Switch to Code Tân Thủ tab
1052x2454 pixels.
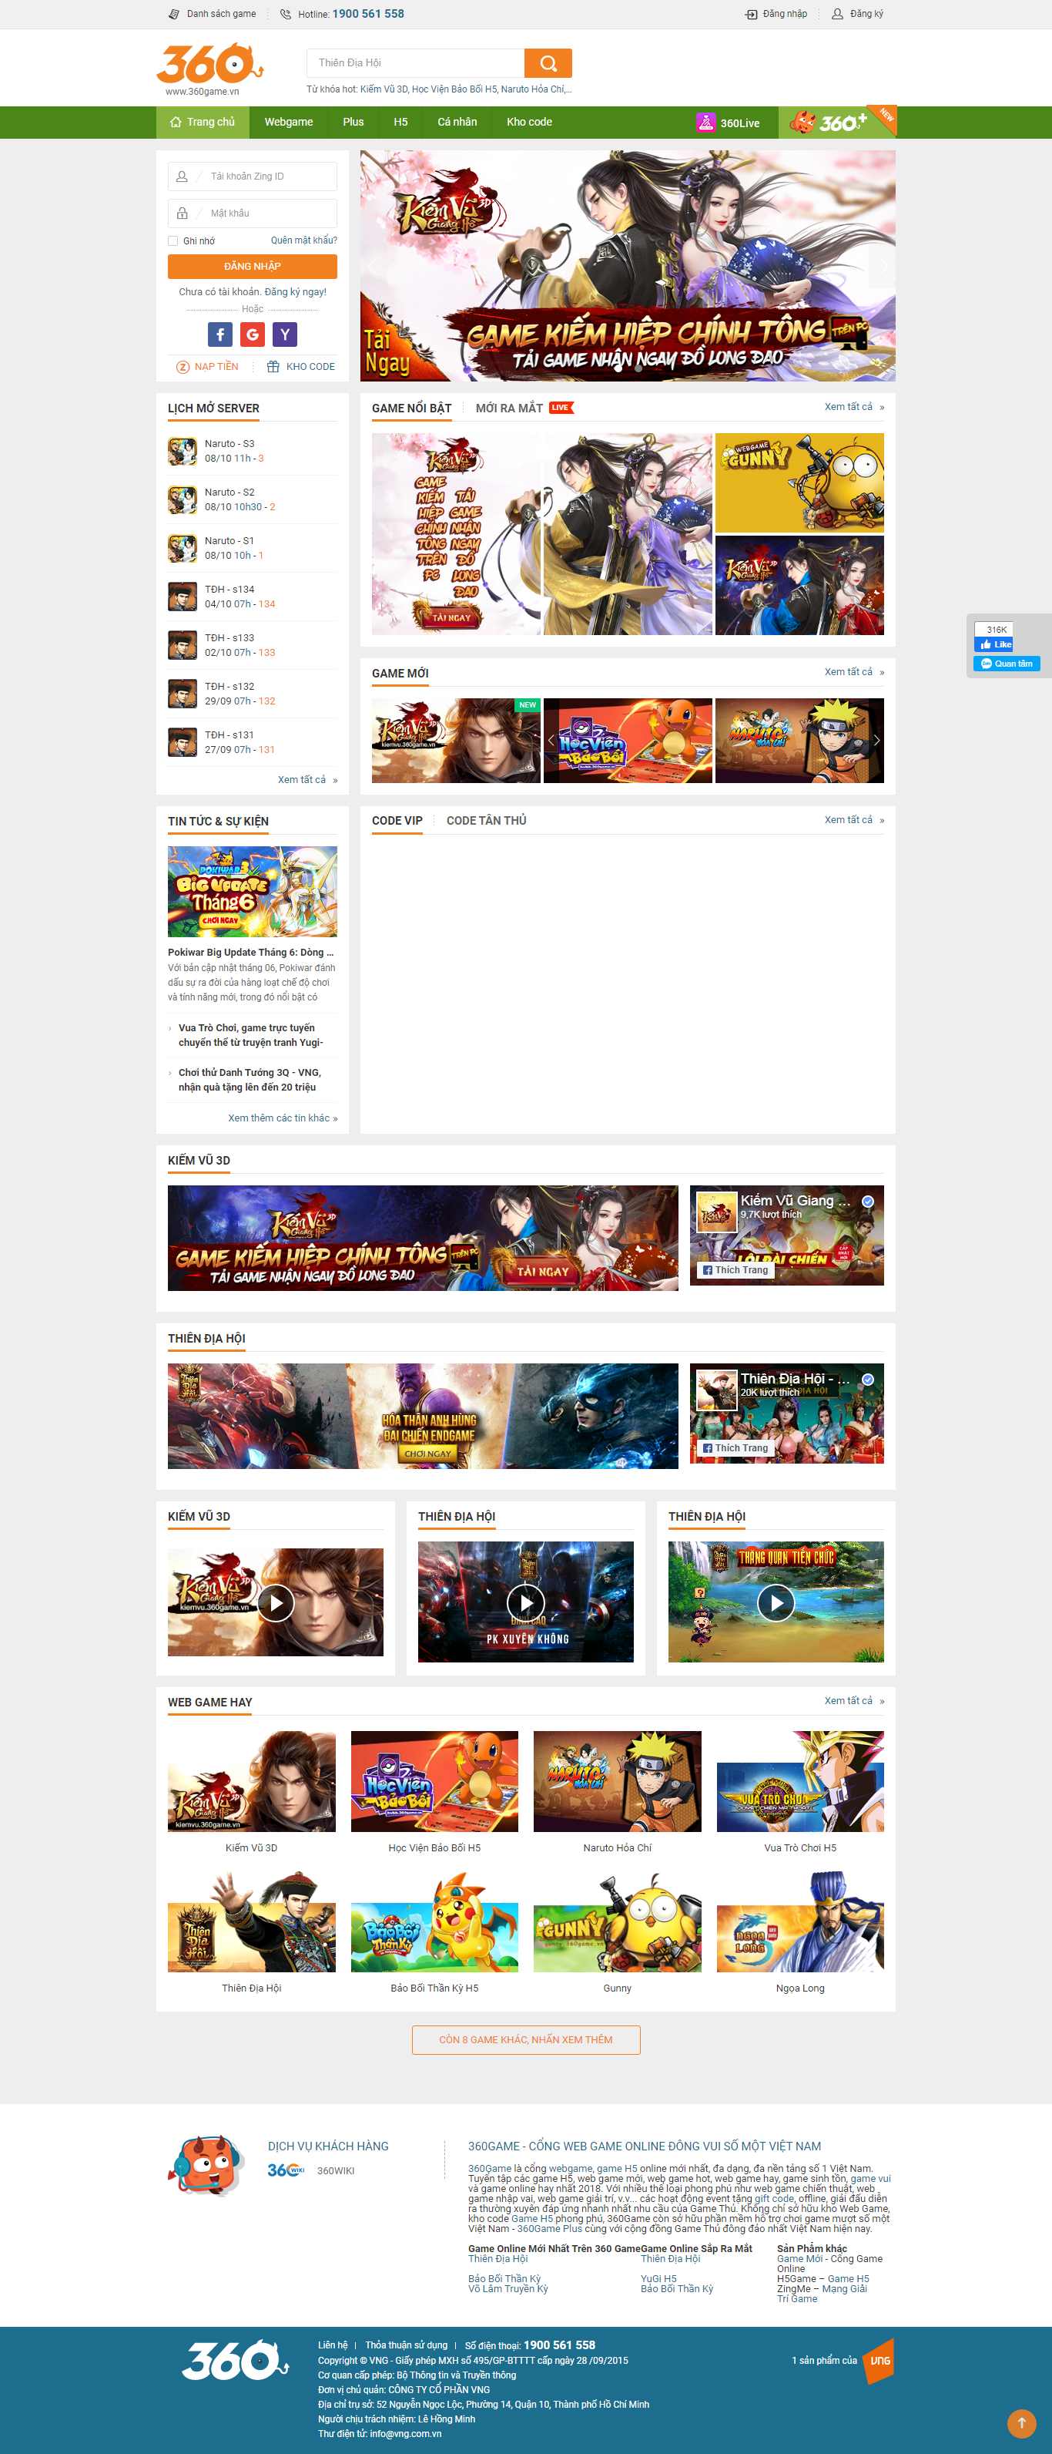(487, 820)
